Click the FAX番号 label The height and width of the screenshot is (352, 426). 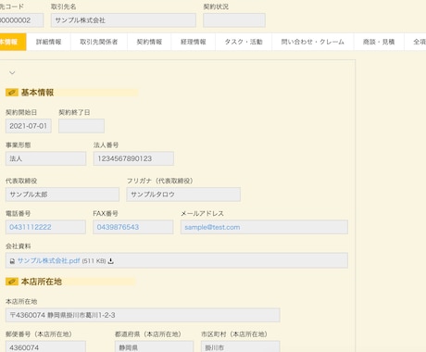[x=106, y=213]
